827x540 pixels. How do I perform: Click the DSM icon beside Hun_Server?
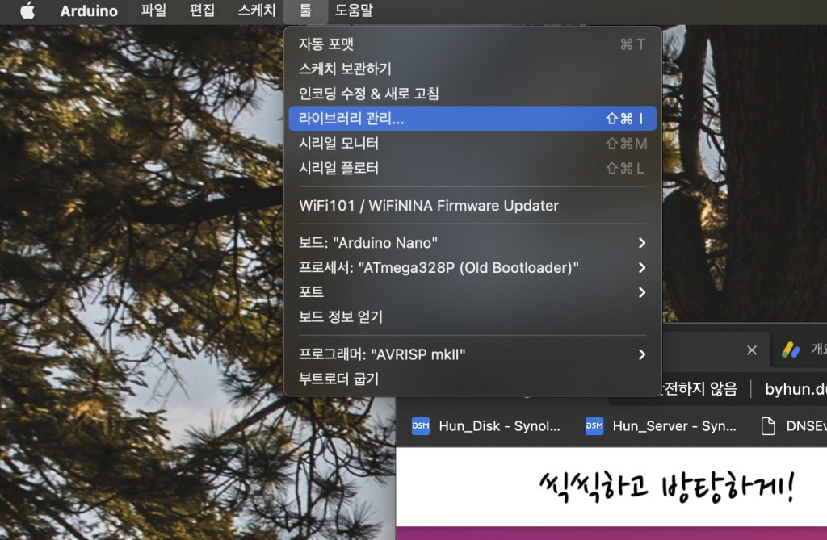594,426
